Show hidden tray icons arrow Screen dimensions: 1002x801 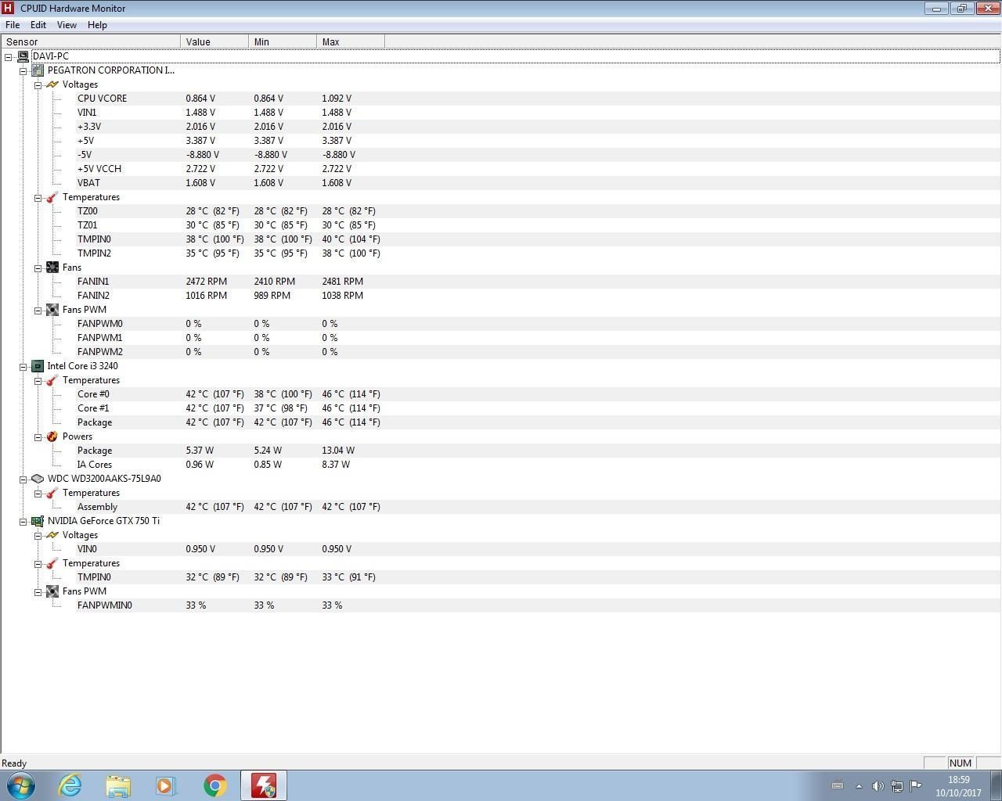859,786
